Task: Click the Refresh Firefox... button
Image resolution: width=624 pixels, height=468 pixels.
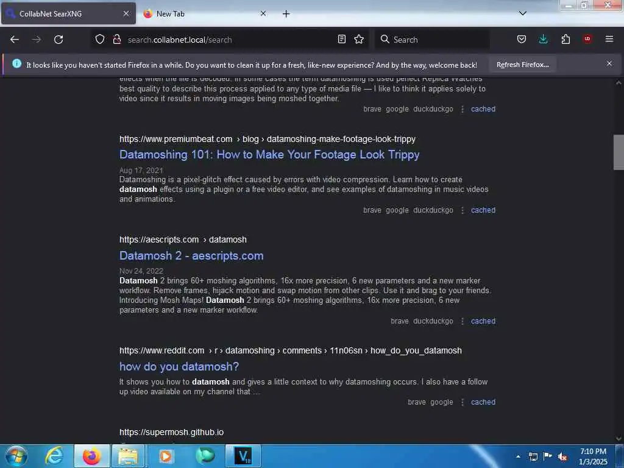Action: [522, 65]
